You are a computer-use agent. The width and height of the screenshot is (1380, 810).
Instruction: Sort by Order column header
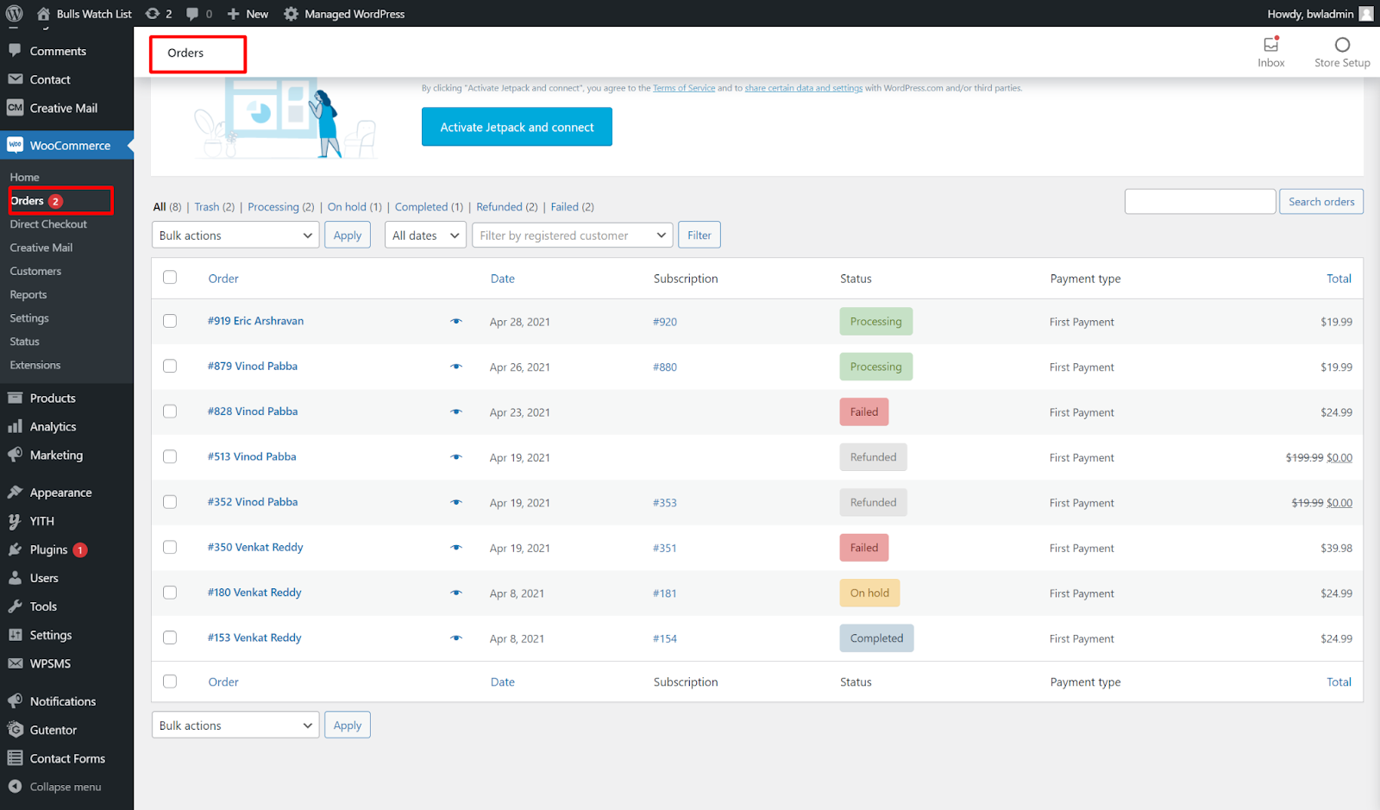click(x=223, y=279)
